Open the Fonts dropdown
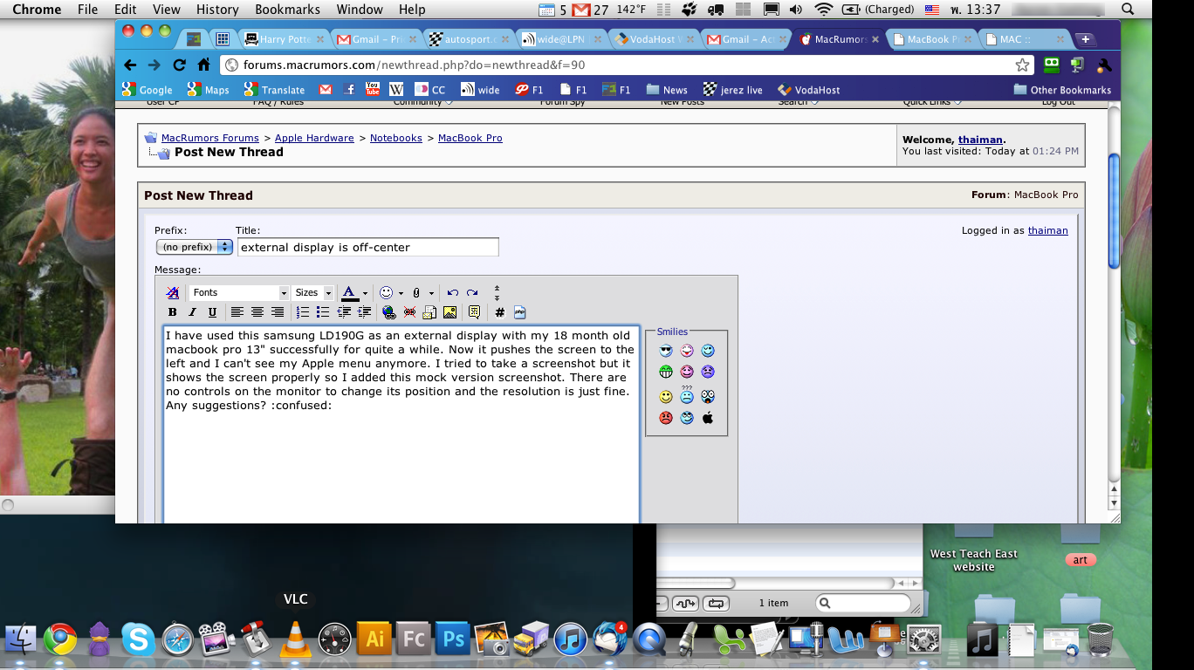Viewport: 1194px width, 670px height. pos(239,292)
